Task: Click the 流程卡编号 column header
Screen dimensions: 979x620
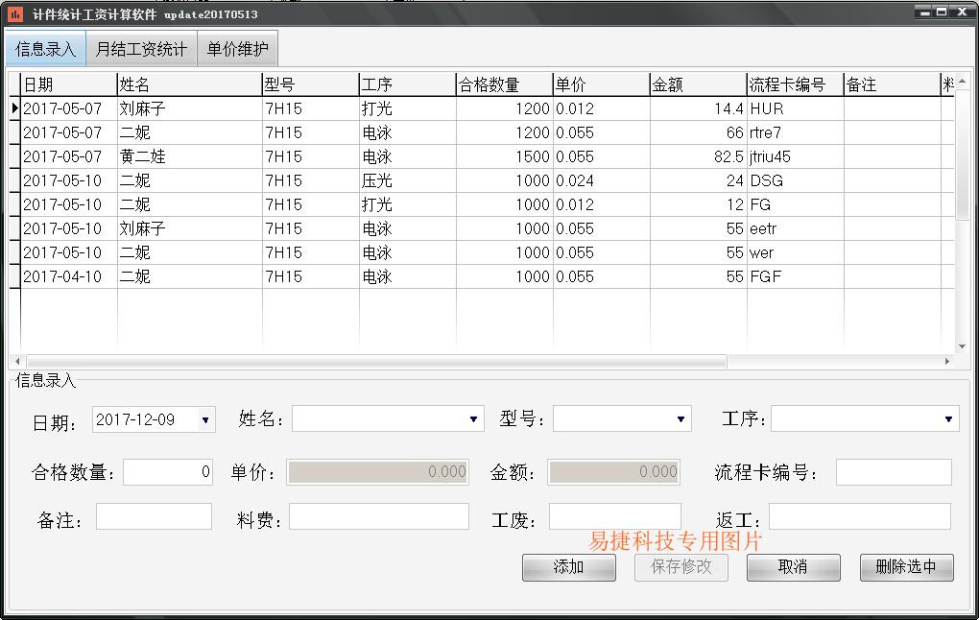Action: coord(796,84)
